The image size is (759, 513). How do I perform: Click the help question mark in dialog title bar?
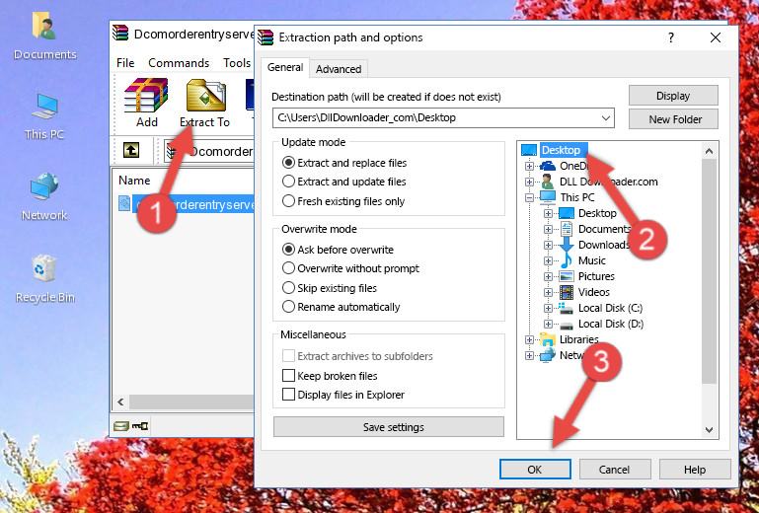coord(671,37)
